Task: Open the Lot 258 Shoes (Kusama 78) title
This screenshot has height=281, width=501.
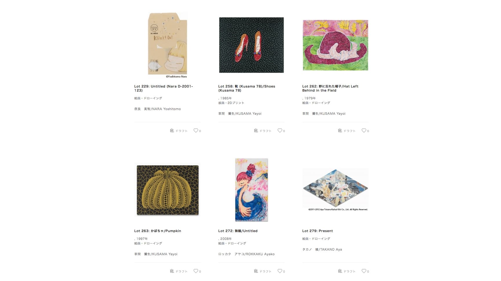Action: click(x=247, y=88)
